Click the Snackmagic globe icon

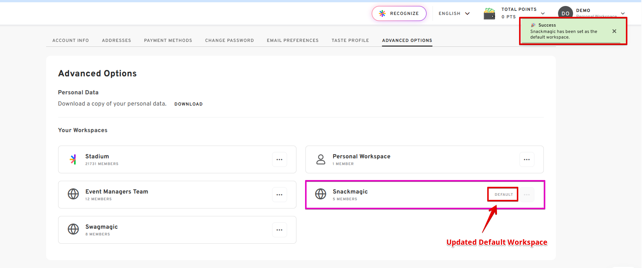click(x=321, y=194)
